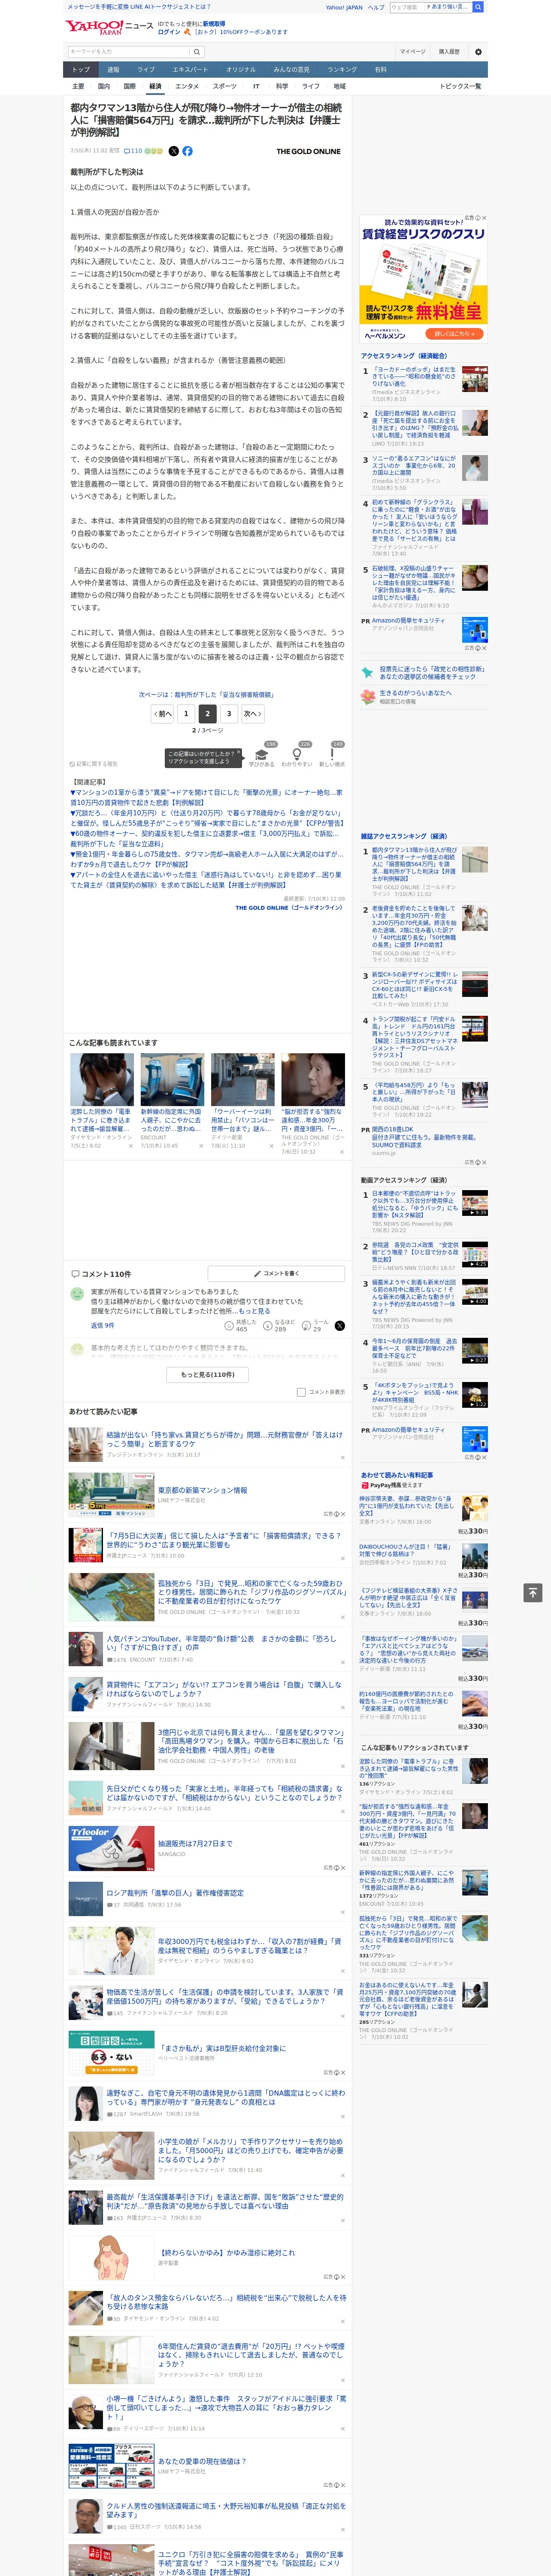Open 生きるのがつらいあなたへ support link
The width and height of the screenshot is (551, 2576).
(415, 693)
